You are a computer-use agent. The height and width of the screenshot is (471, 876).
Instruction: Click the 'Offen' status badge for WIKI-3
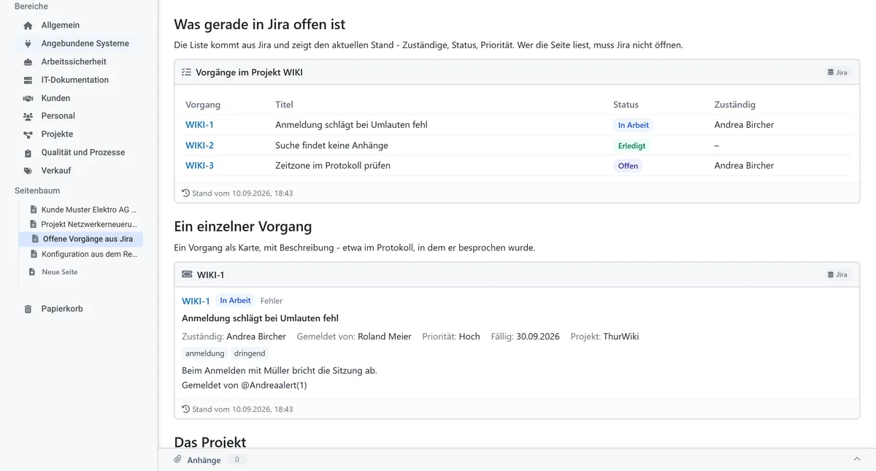628,166
